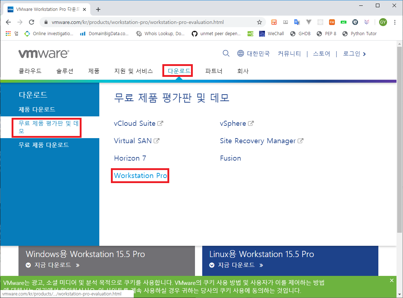
Task: Click the site lock icon in address bar
Action: click(46, 22)
